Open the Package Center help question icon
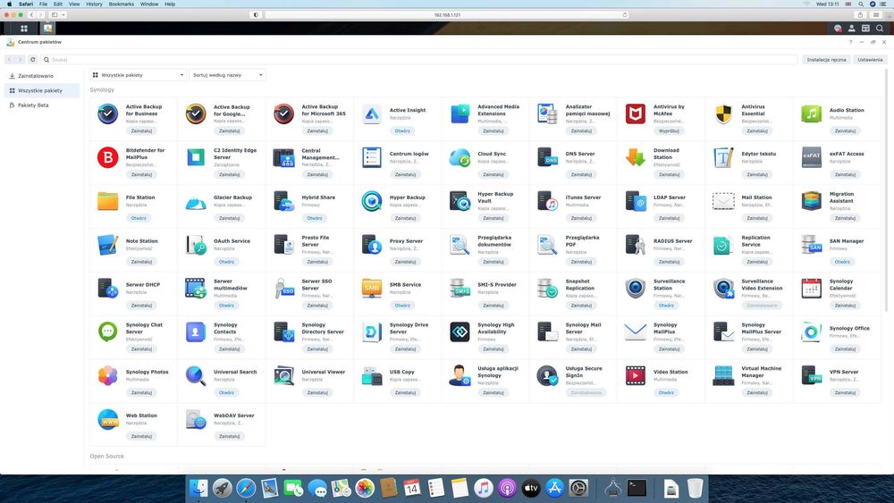The height and width of the screenshot is (503, 894). tap(850, 42)
